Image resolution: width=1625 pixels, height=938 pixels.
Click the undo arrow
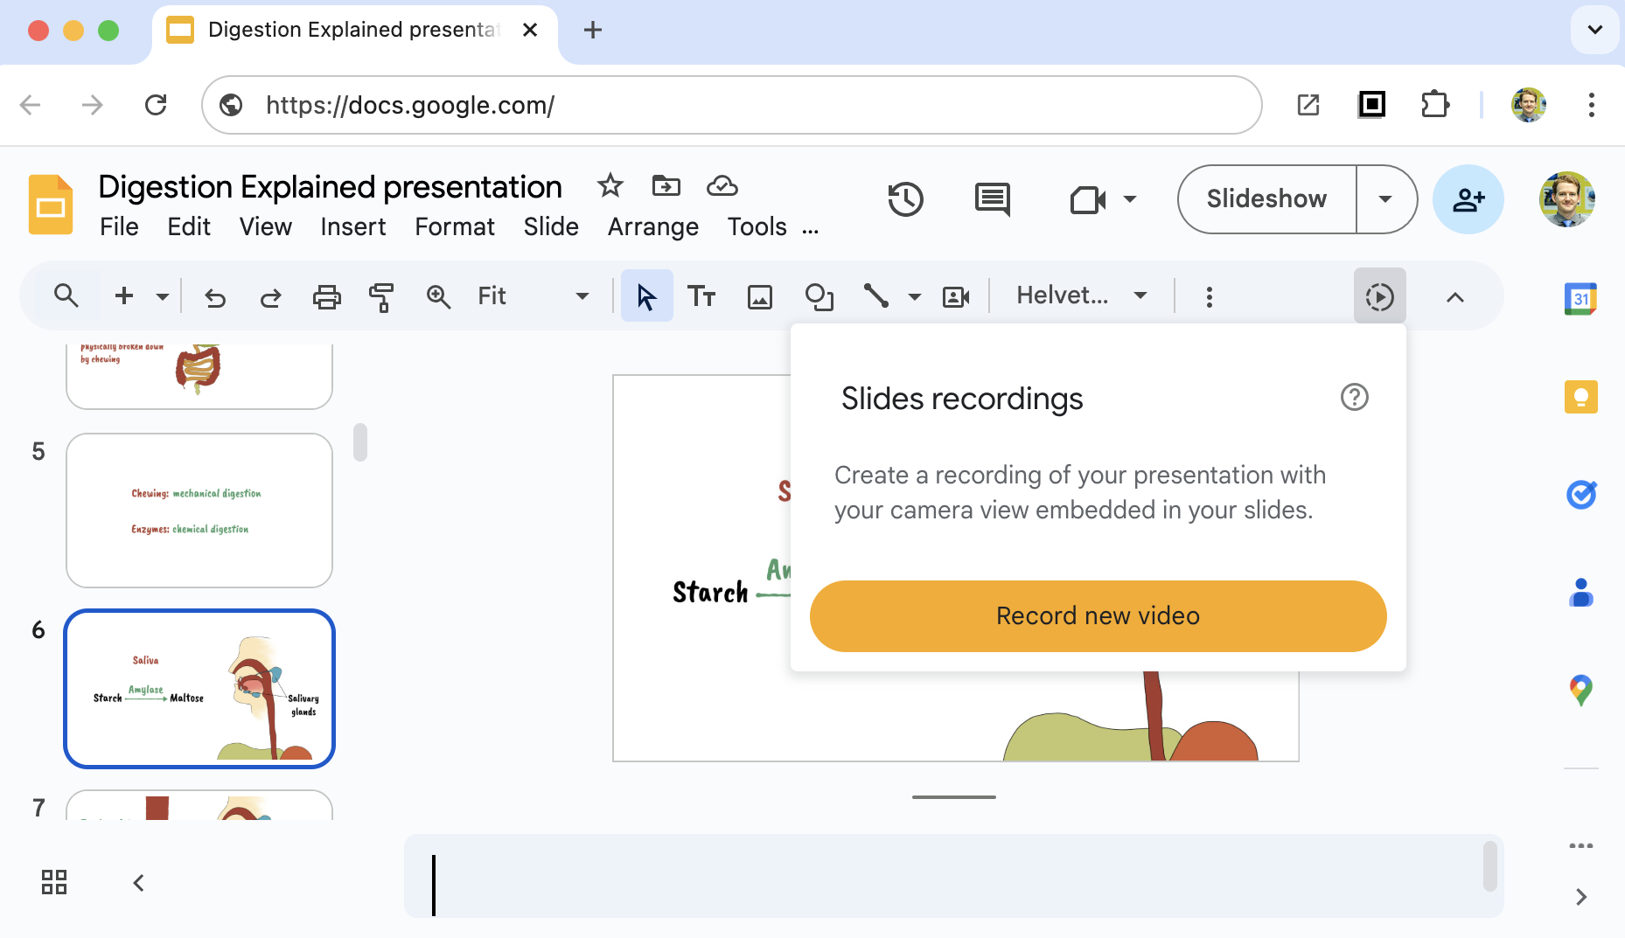click(x=215, y=296)
